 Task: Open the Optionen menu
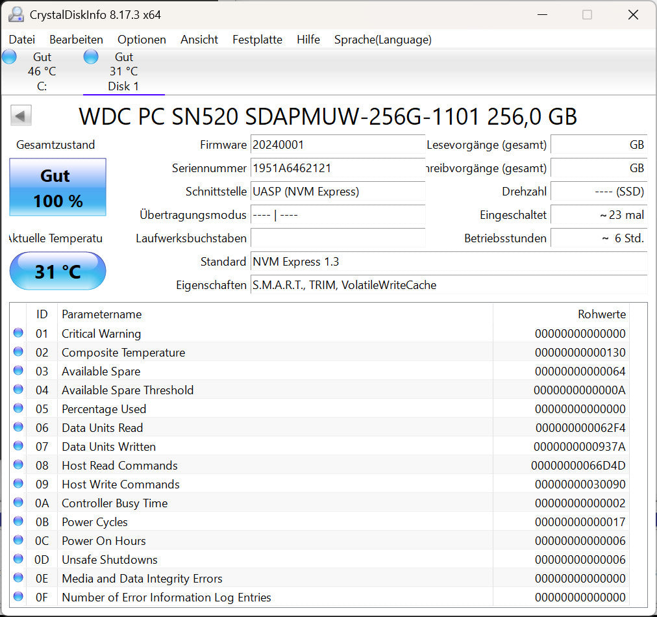[x=142, y=40]
